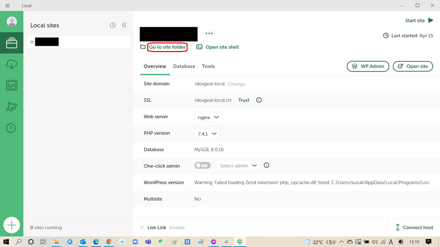Click the Local app icon in taskbar
440x247 pixels.
click(x=240, y=242)
